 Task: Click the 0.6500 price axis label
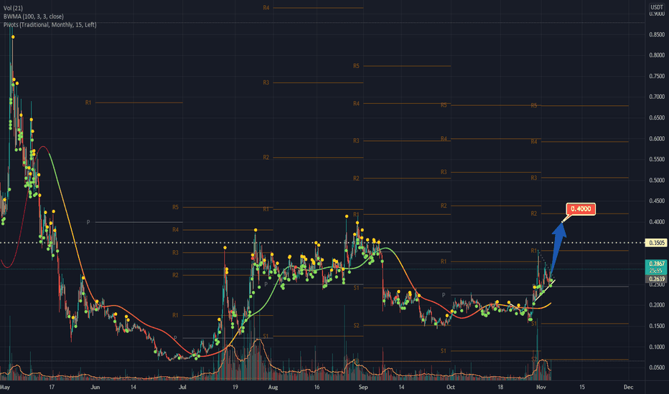tap(657, 118)
